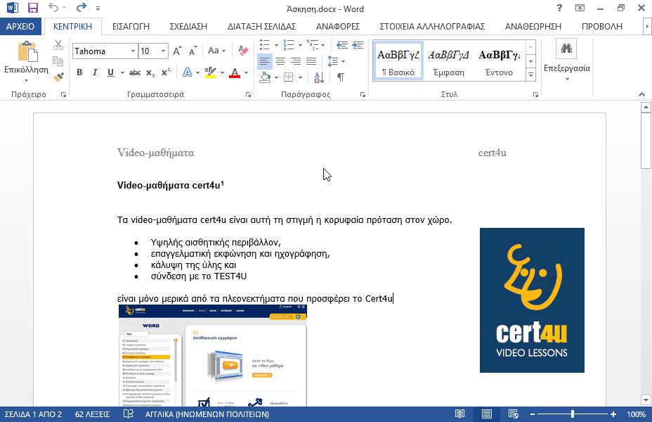Open the spelling check status icon
This screenshot has height=422, width=652.
point(129,414)
